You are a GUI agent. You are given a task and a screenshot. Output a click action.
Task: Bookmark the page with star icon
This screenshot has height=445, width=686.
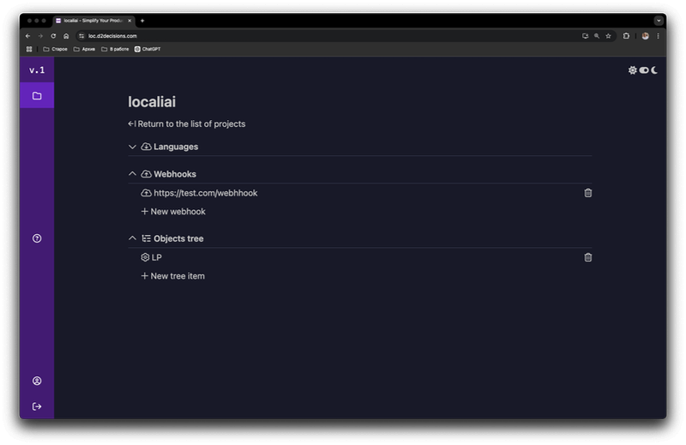608,36
